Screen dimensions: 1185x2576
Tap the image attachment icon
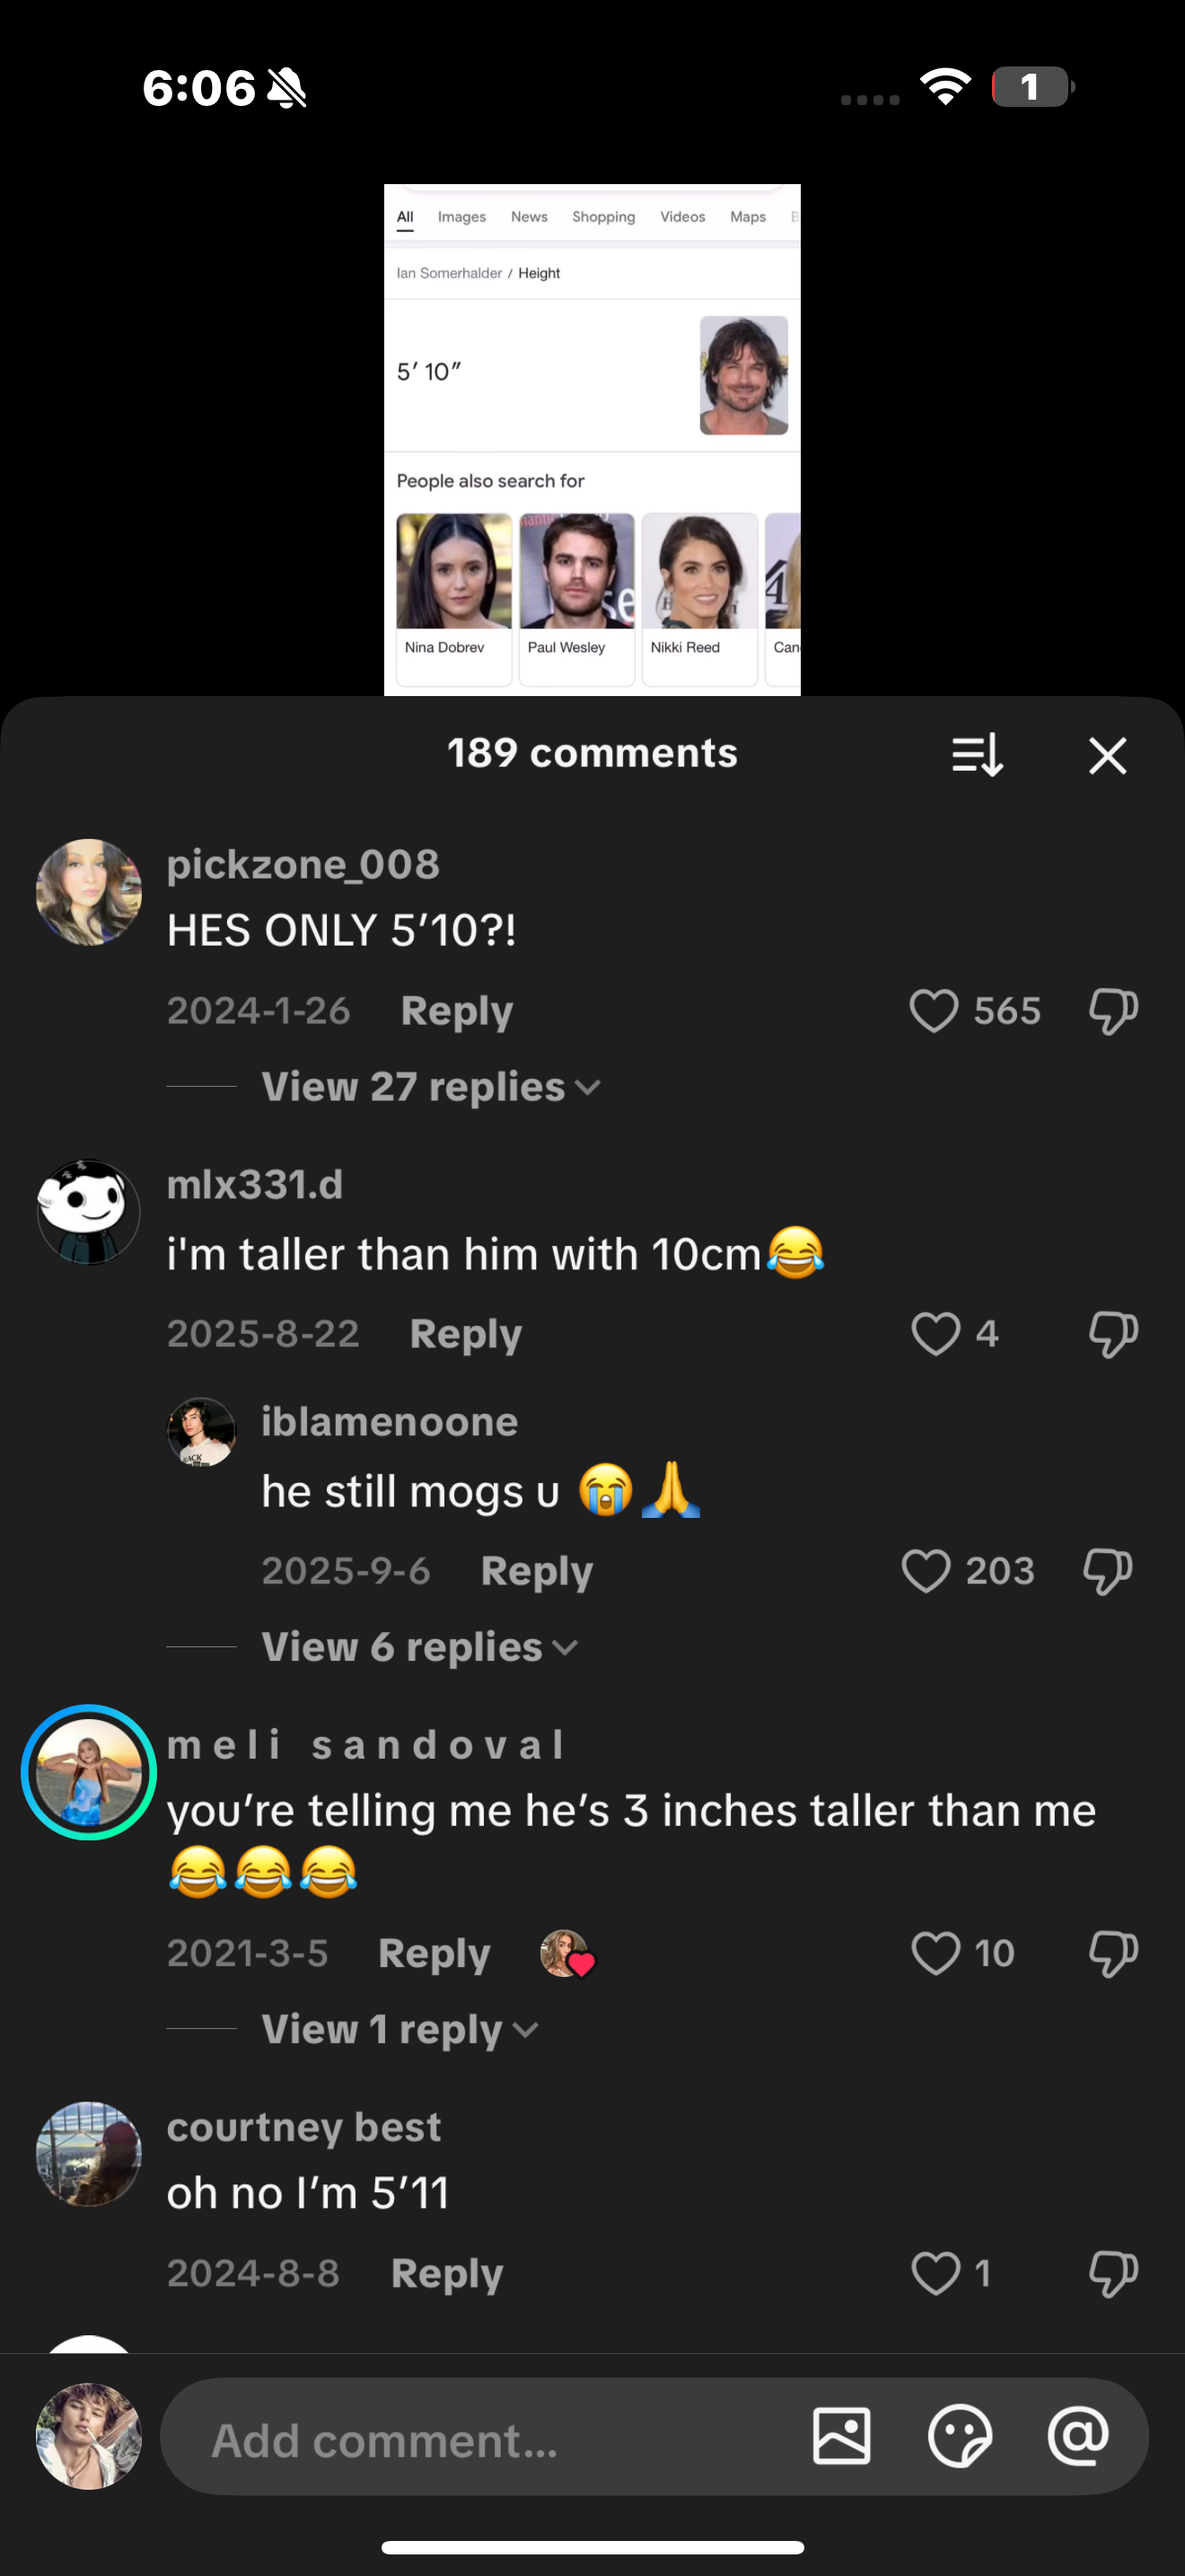pyautogui.click(x=841, y=2436)
